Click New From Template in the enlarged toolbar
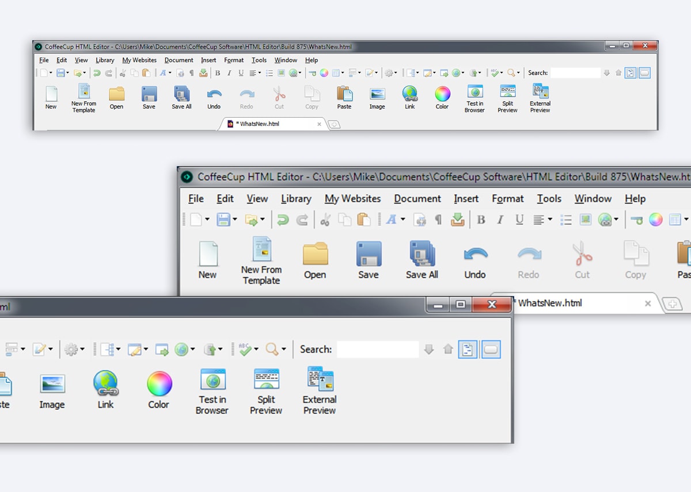Viewport: 691px width, 492px height. pos(261,260)
